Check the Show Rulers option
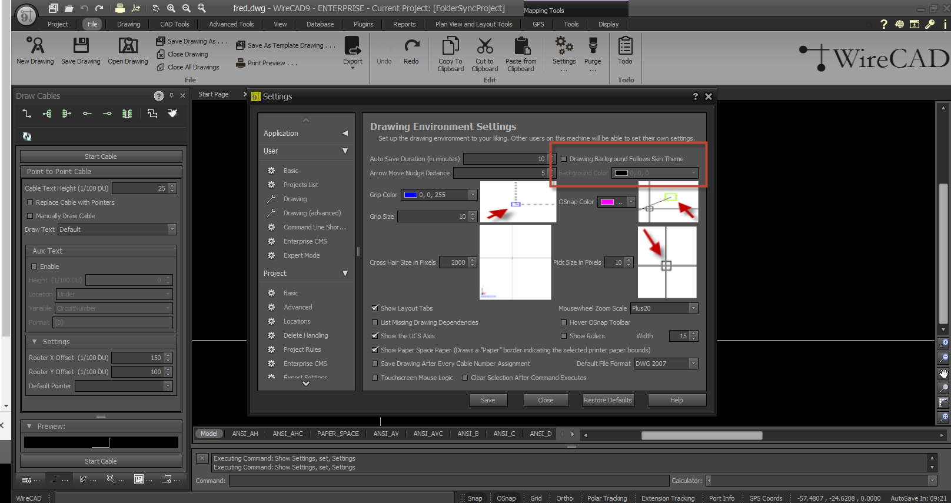Viewport: 951px width, 503px height. click(x=564, y=336)
